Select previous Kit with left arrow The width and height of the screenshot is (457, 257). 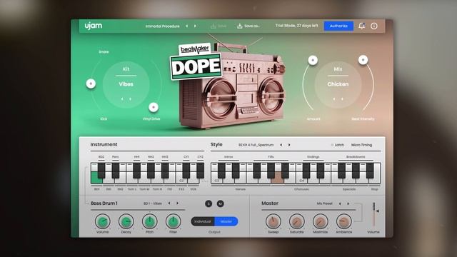tap(122, 99)
